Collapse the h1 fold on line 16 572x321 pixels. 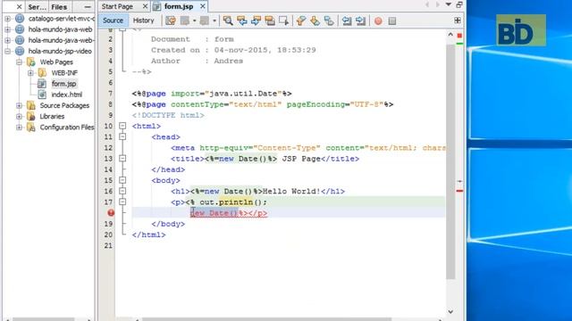click(122, 191)
